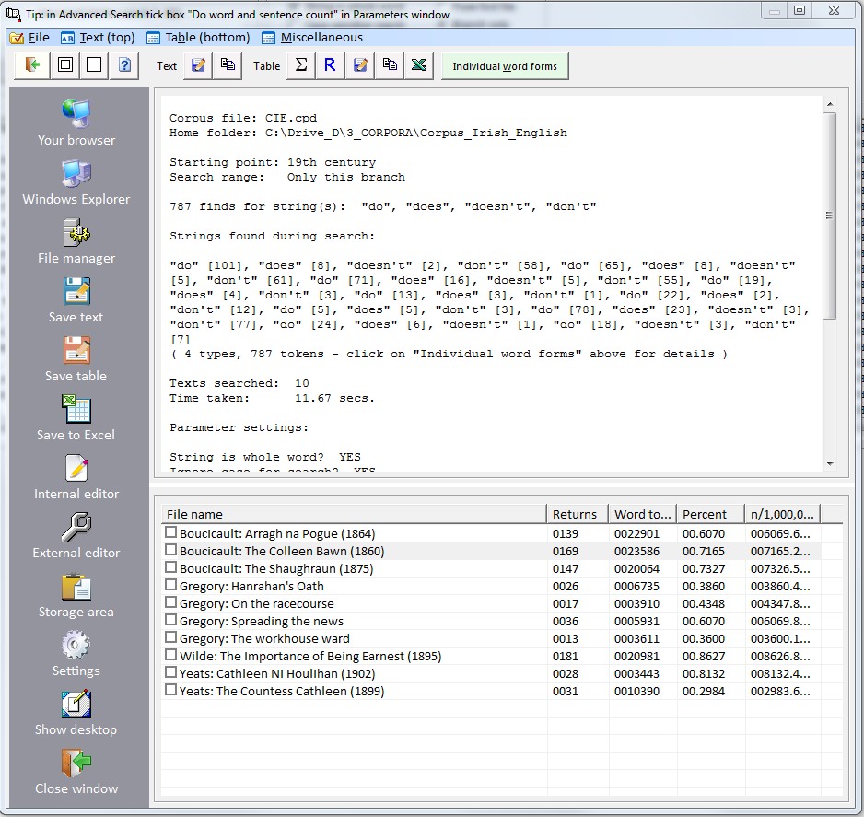Screen dimensions: 864x817
Task: Click the text pane scrollbar down arrow
Action: [x=829, y=463]
